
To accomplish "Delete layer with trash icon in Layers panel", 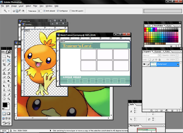I will tap(177, 110).
